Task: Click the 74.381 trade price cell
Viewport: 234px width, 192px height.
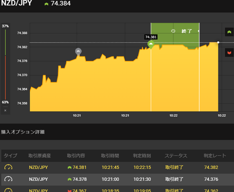Action: pyautogui.click(x=79, y=167)
